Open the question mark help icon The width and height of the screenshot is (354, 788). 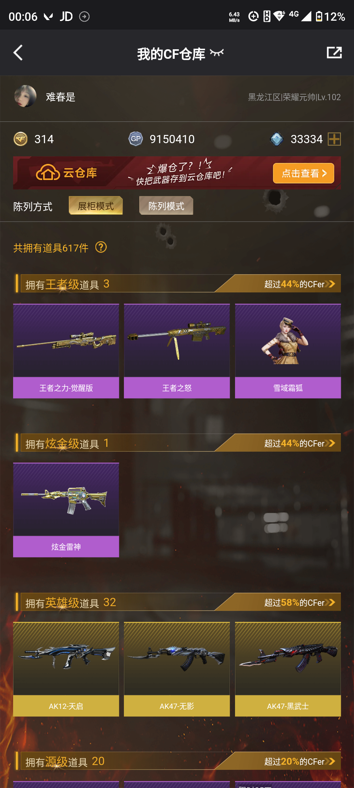point(101,247)
